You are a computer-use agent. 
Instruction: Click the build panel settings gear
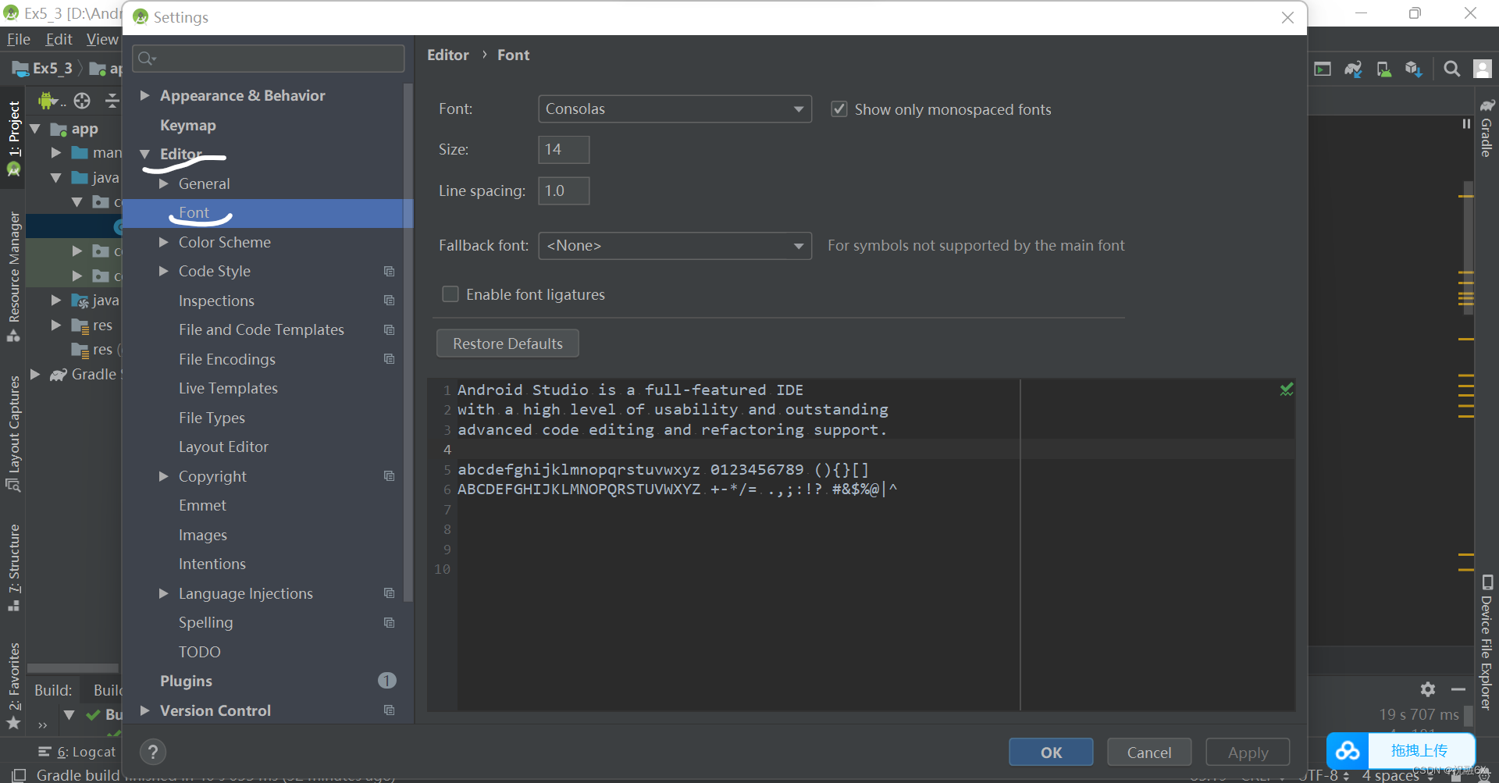point(1428,689)
